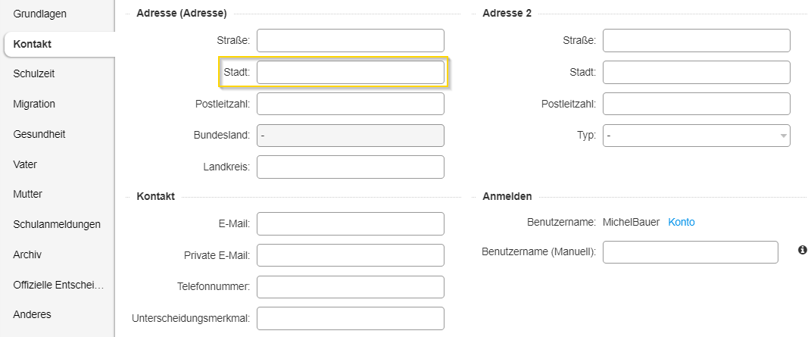Click the info icon beside Benutzername (Manuell)
This screenshot has width=811, height=337.
(x=802, y=250)
